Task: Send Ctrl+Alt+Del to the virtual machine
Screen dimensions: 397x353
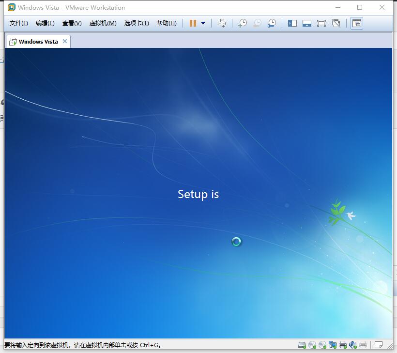Action: 222,23
